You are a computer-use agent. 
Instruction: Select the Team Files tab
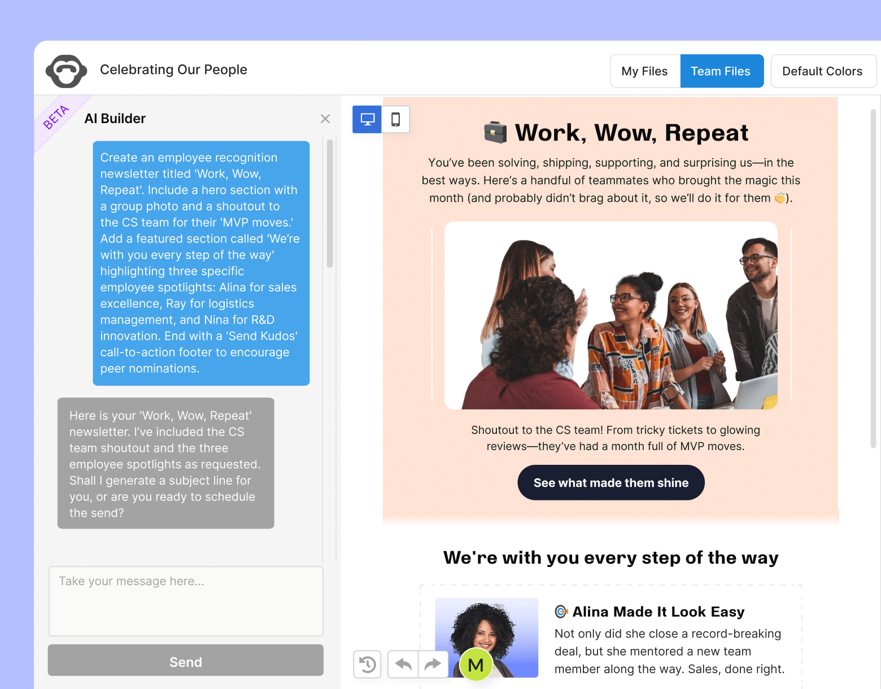721,71
